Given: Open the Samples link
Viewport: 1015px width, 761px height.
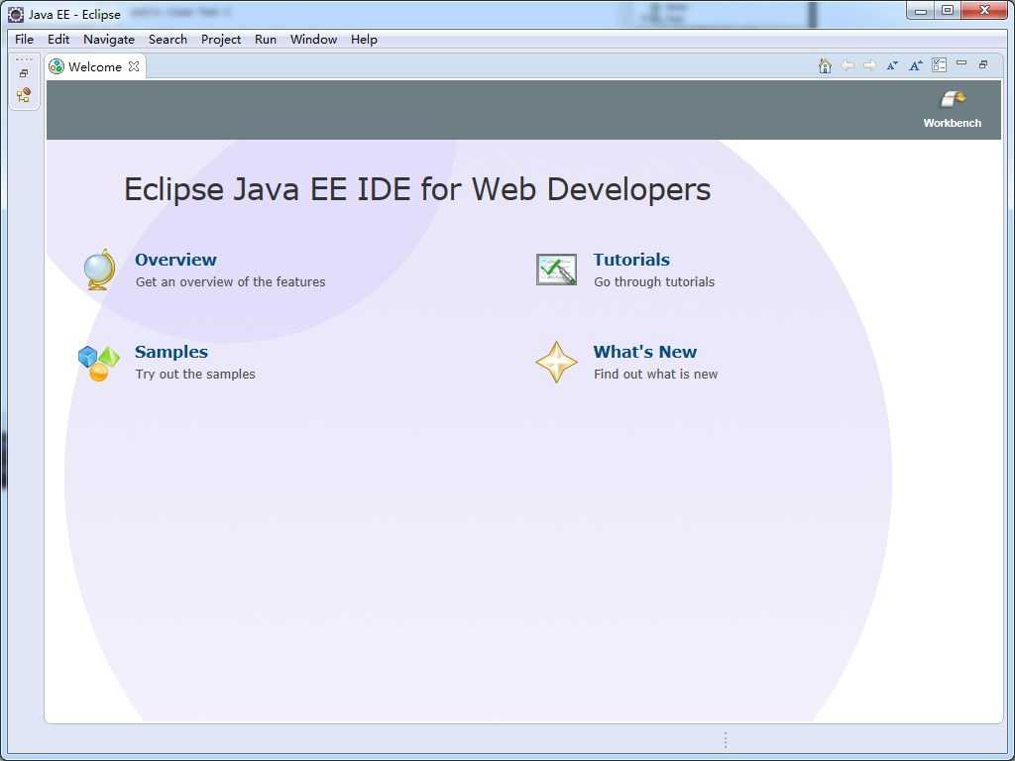Looking at the screenshot, I should click(170, 352).
